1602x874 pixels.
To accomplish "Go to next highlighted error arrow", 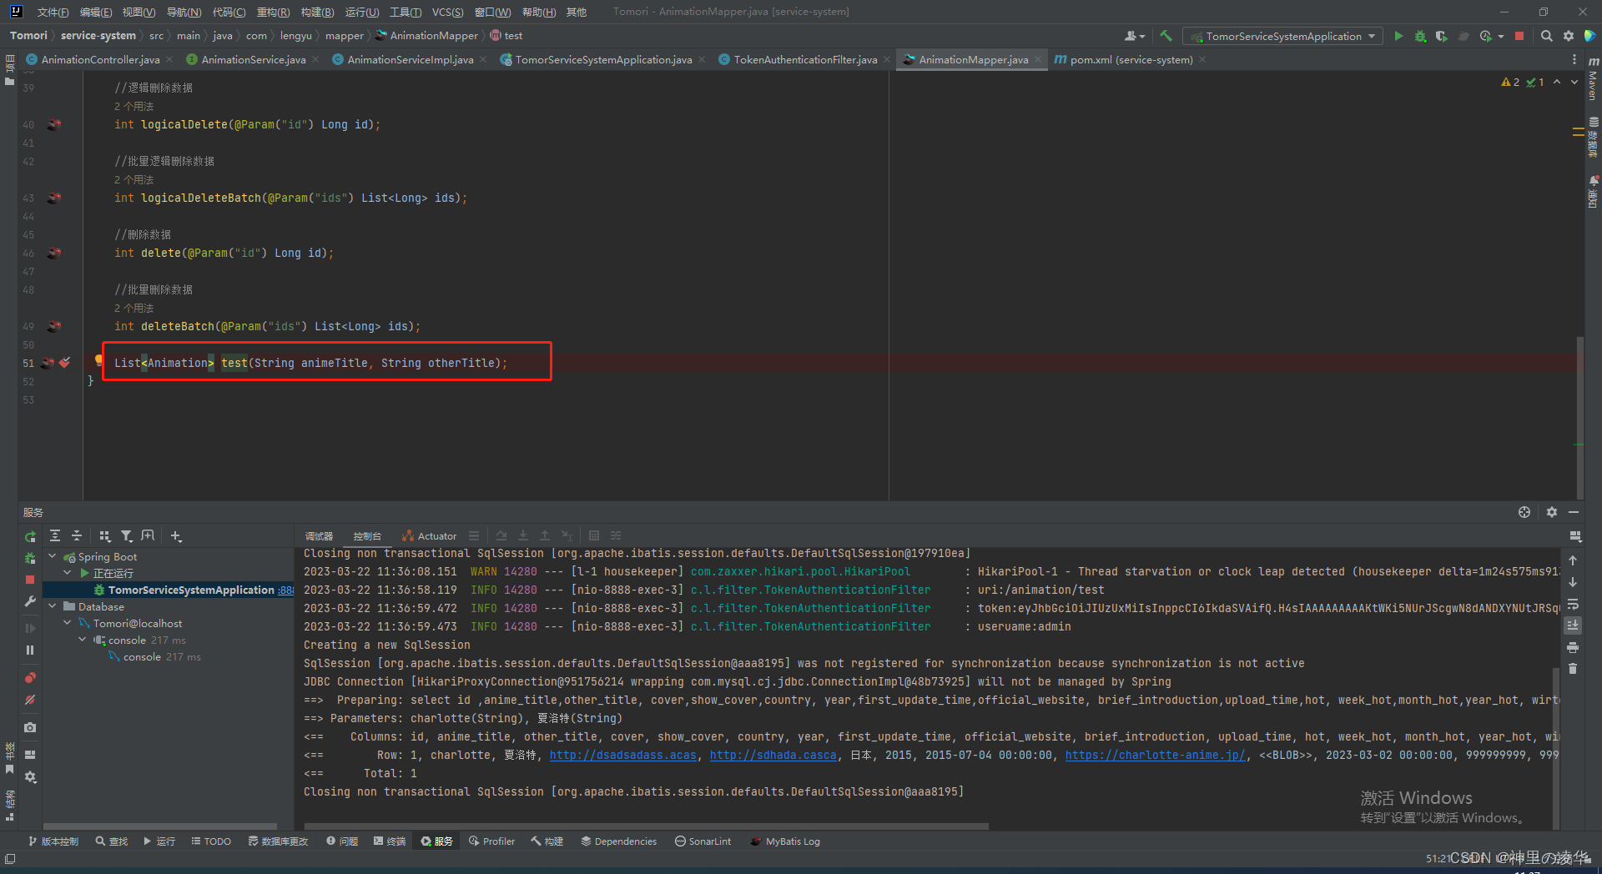I will 1574,82.
